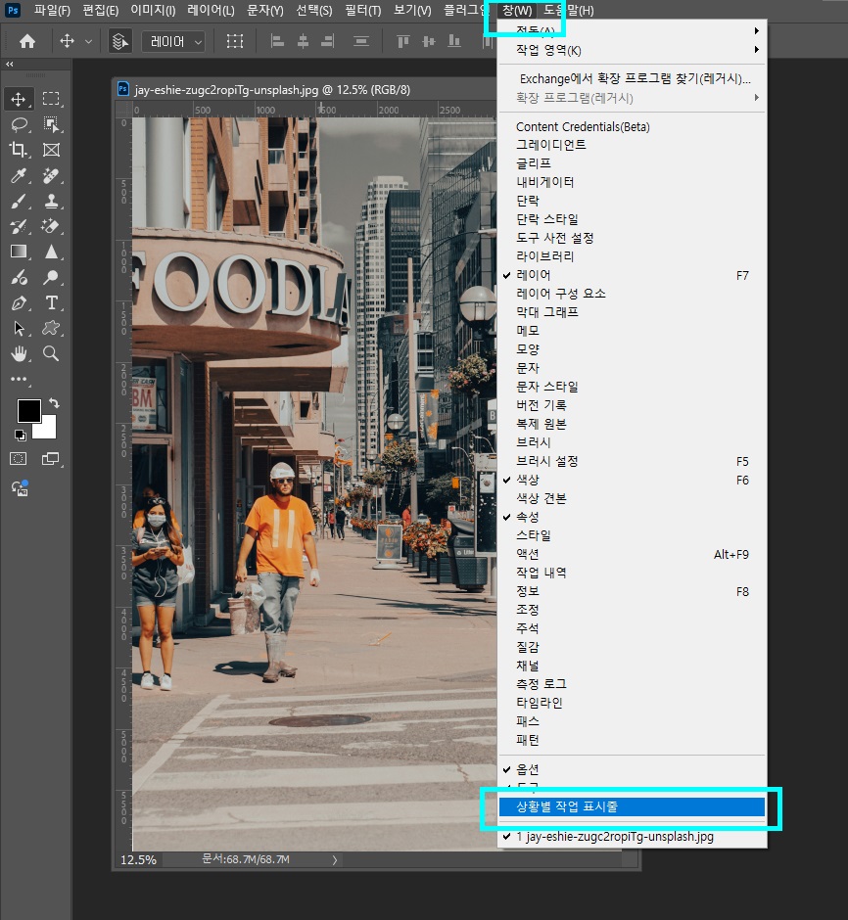Select the Eyedropper tool
848x920 pixels.
pos(17,176)
